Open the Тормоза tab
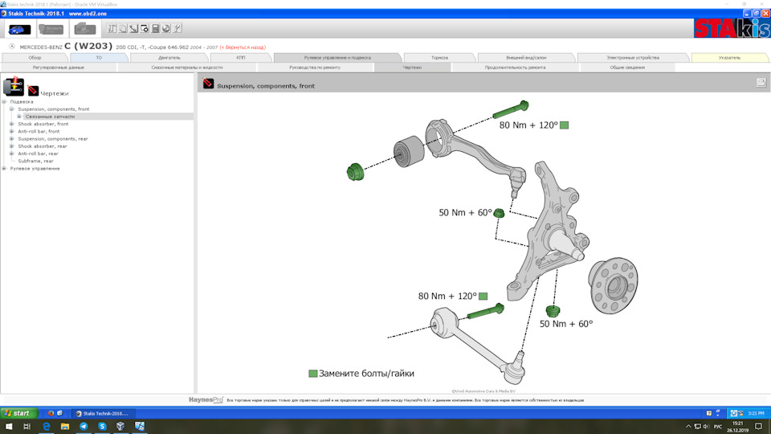 (x=439, y=58)
